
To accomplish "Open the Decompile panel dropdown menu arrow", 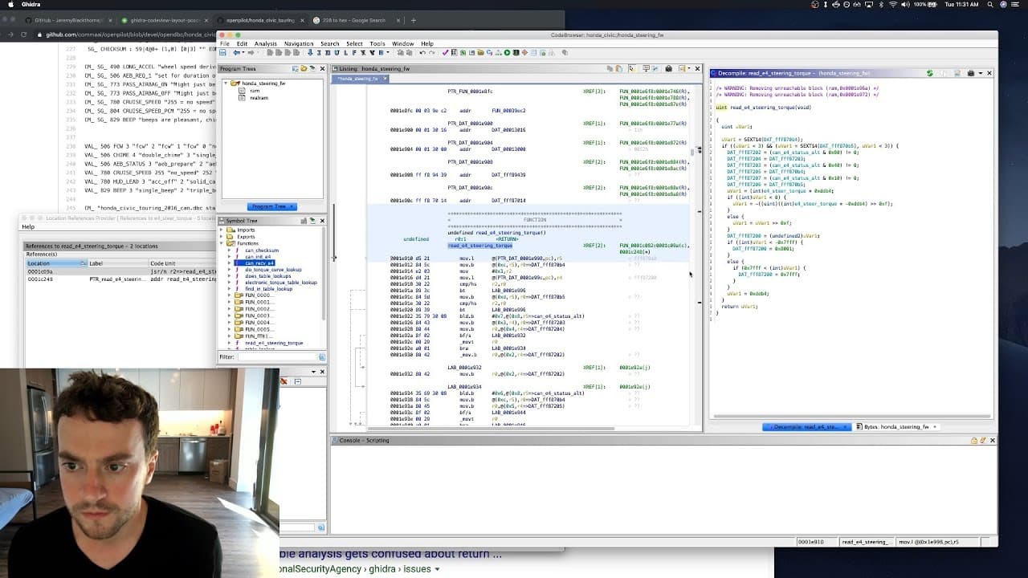I will [980, 73].
